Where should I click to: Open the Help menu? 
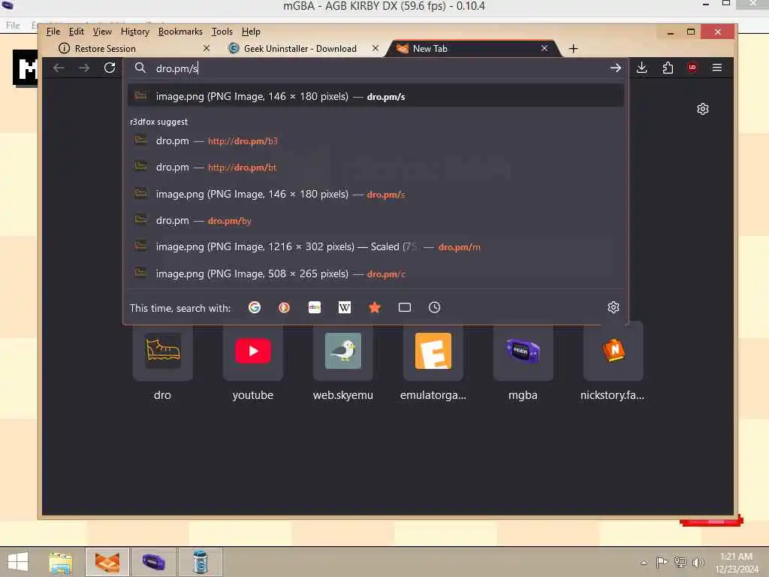[x=251, y=32]
